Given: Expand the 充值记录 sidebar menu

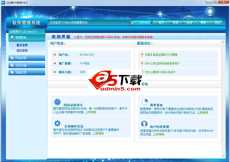Looking at the screenshot, I should point(27,72).
